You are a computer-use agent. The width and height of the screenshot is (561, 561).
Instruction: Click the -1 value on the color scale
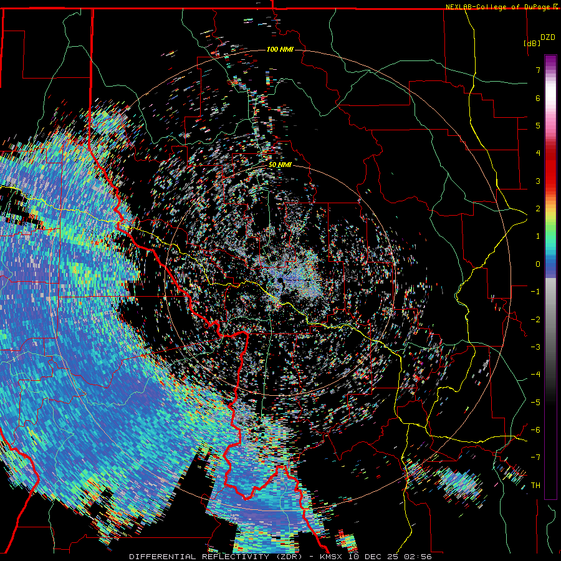pos(535,292)
